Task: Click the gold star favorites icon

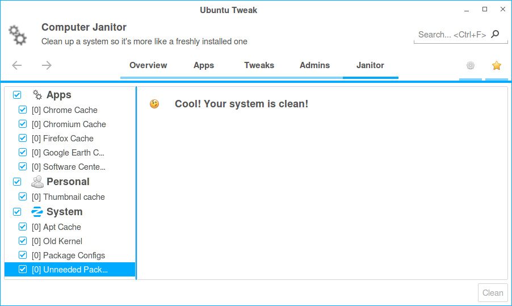Action: click(497, 66)
